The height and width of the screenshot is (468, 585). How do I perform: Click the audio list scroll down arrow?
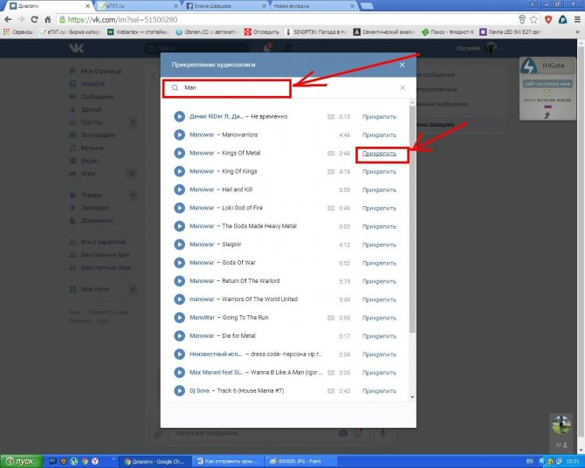[x=412, y=397]
